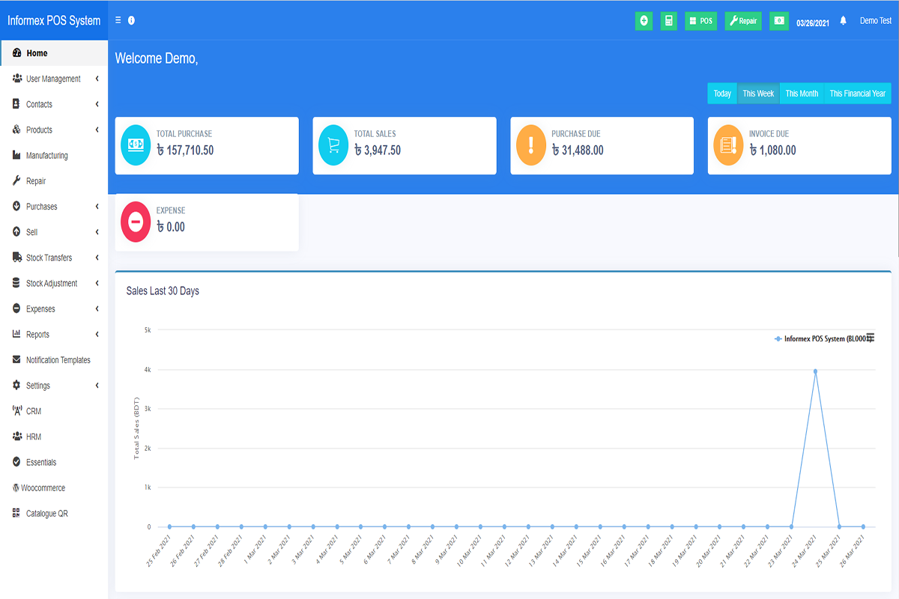
Task: Click the Total Sales cart icon
Action: pos(333,145)
